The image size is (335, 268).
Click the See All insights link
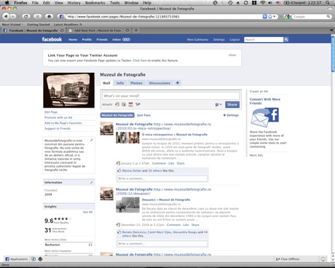[87, 212]
